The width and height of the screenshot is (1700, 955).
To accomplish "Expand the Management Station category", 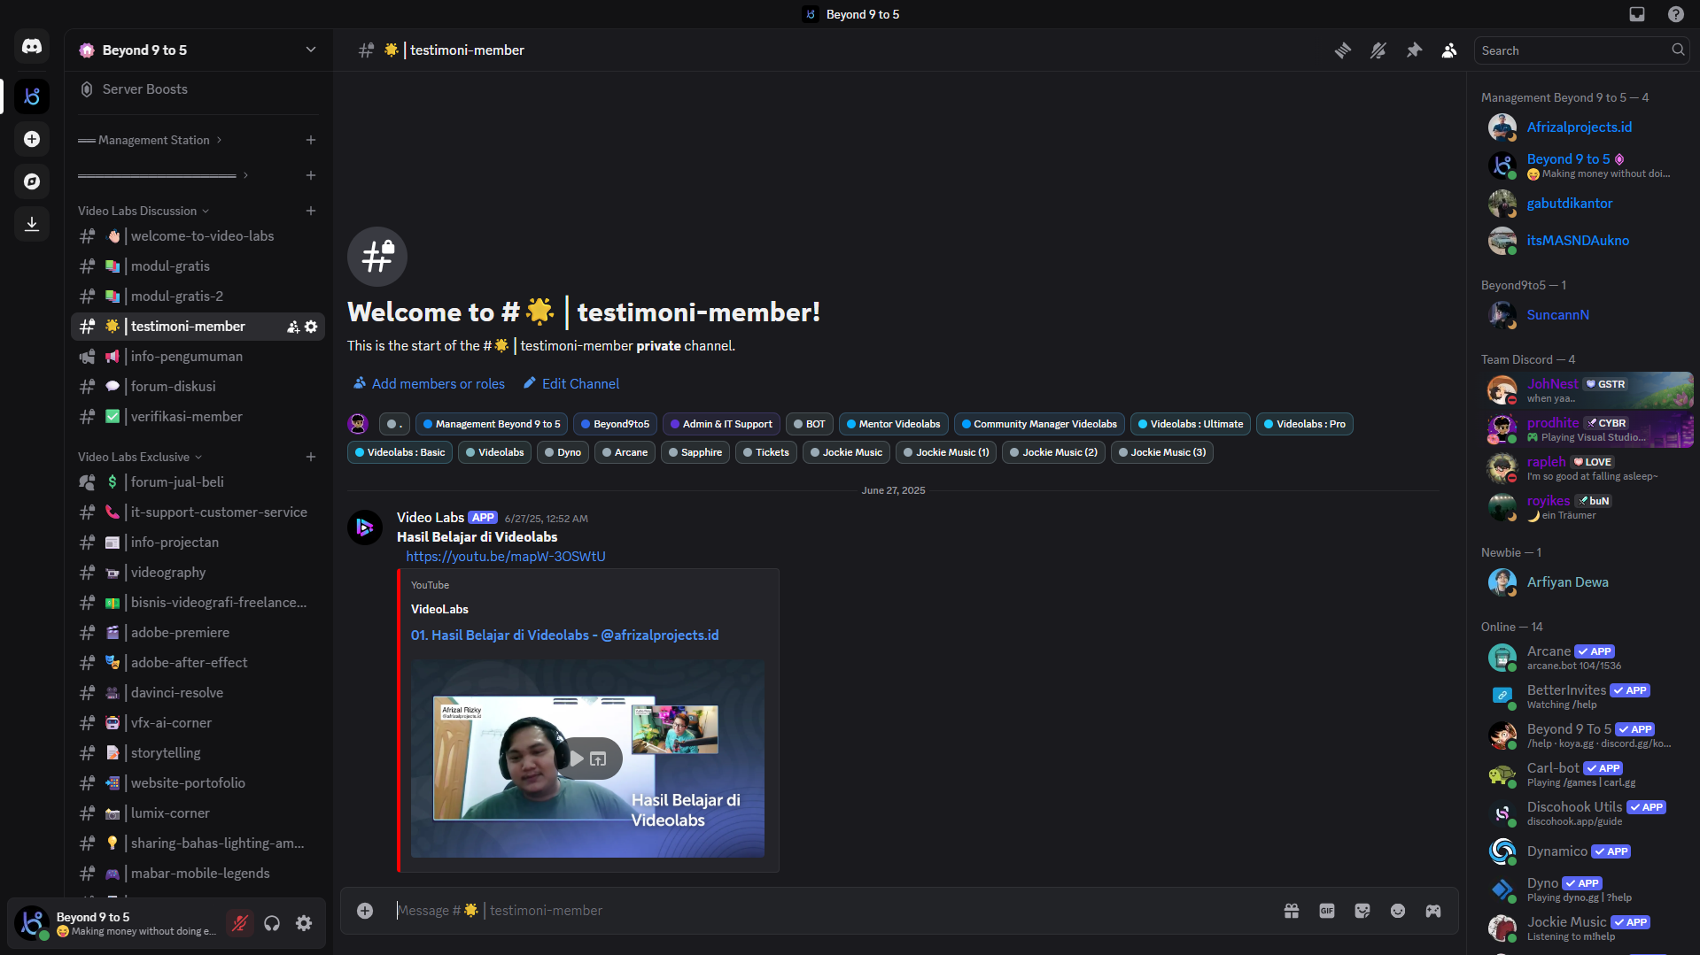I will 151,140.
